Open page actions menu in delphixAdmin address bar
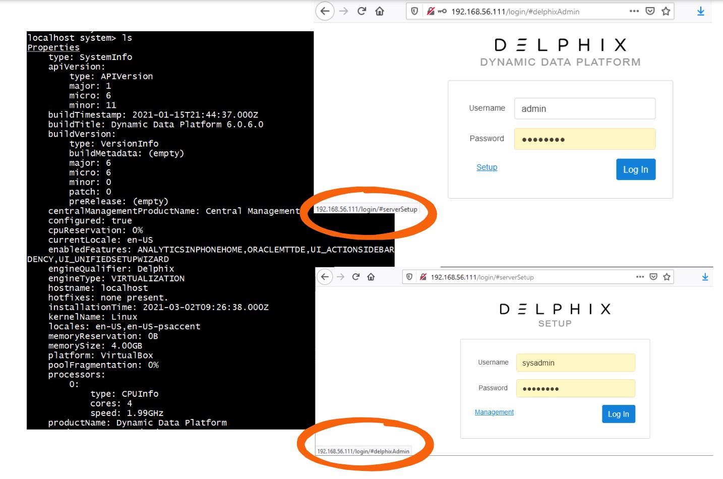 point(634,11)
